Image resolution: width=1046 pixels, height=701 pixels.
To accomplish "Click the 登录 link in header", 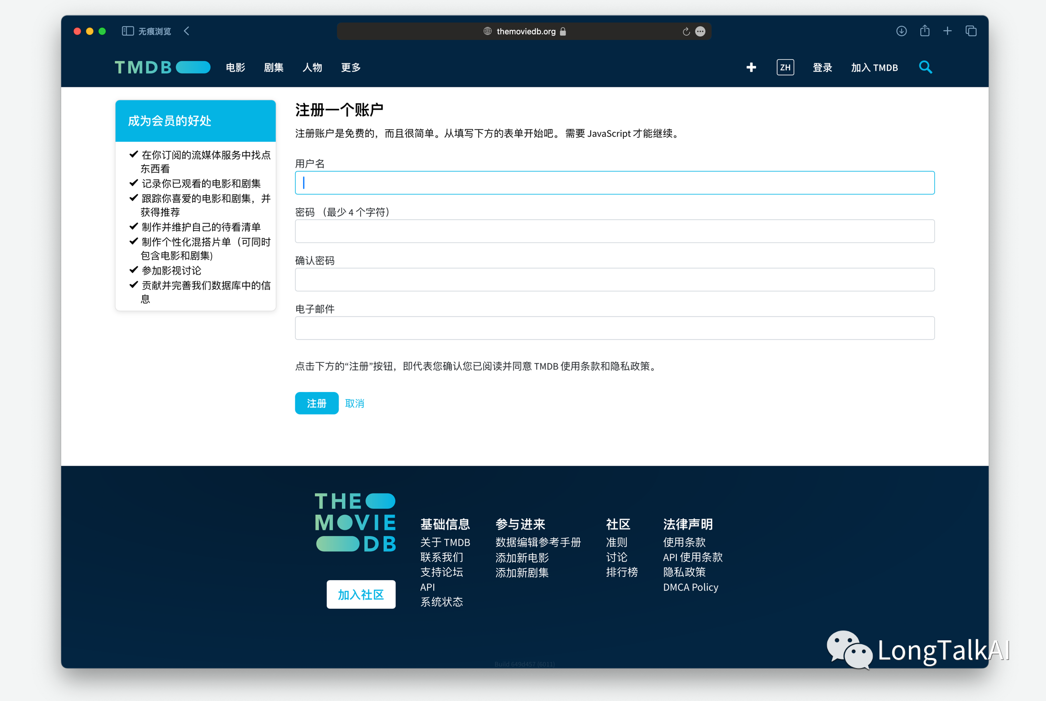I will pyautogui.click(x=822, y=67).
